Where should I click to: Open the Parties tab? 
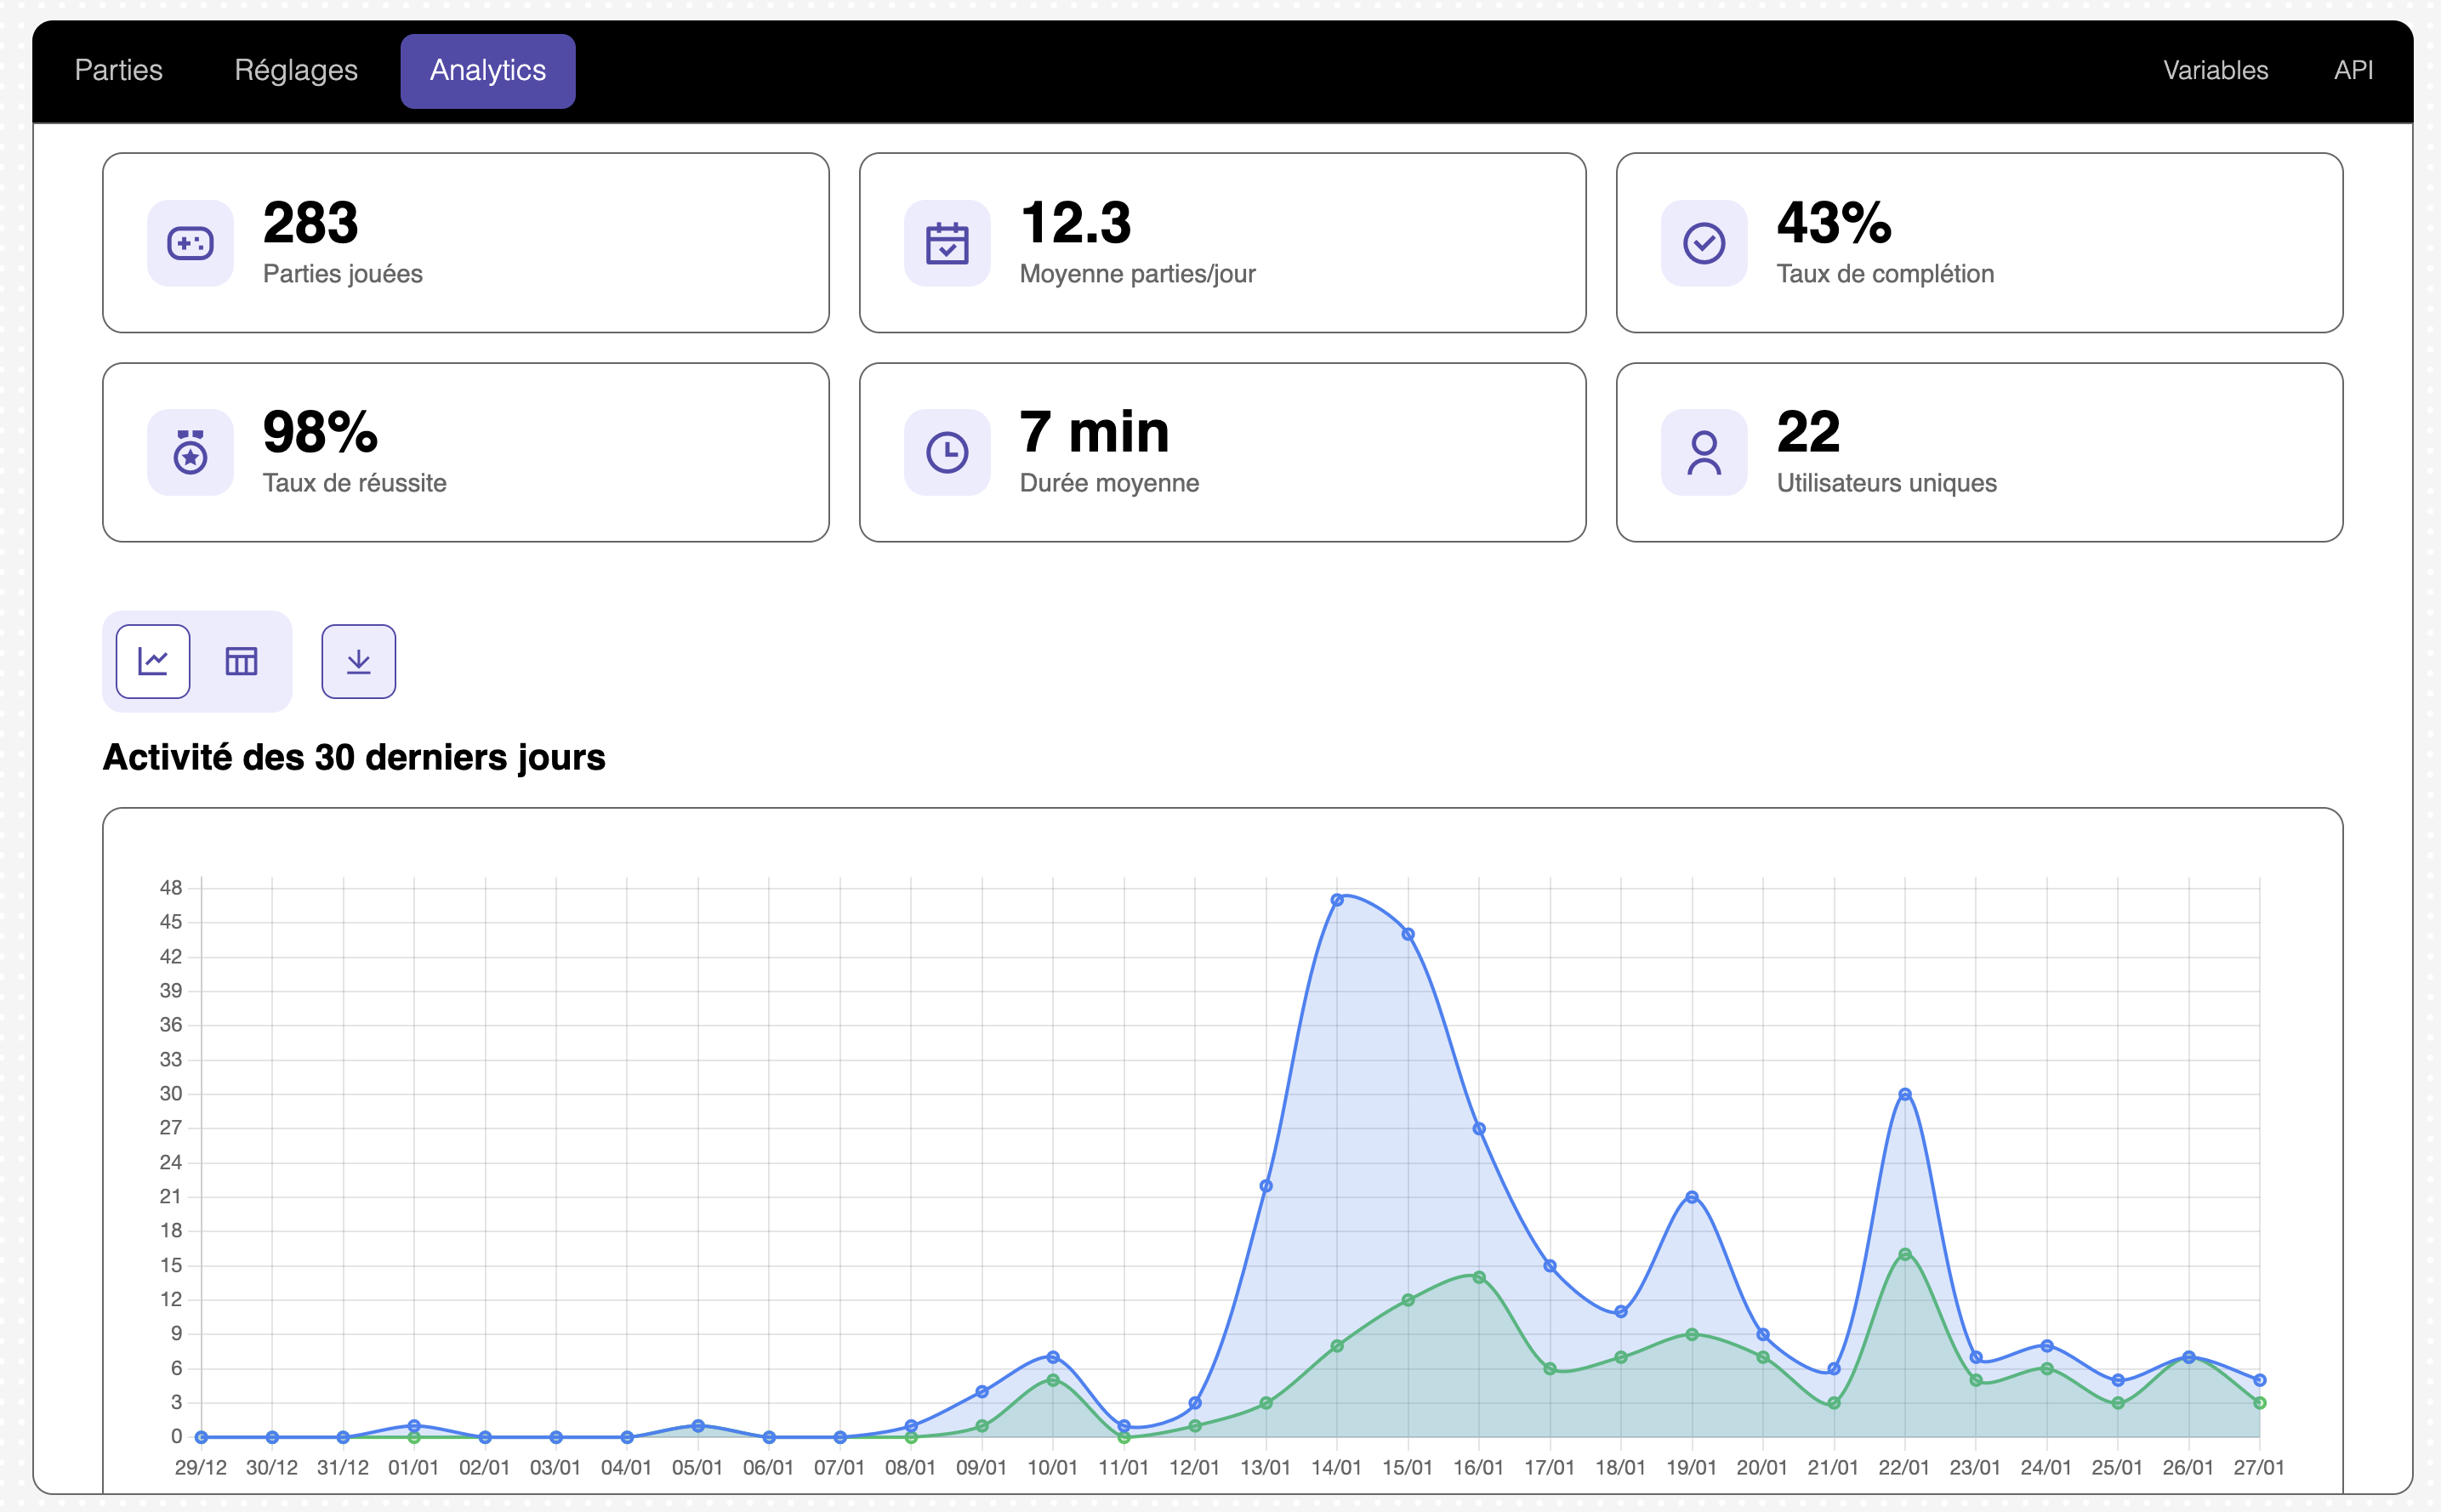click(x=118, y=70)
